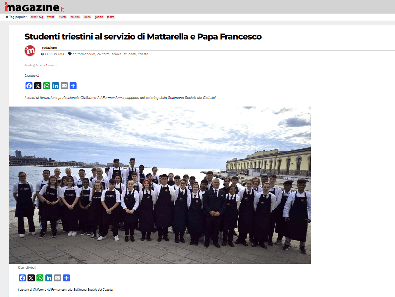Open more sharing options in top row
Image resolution: width=395 pixels, height=297 pixels.
(73, 86)
